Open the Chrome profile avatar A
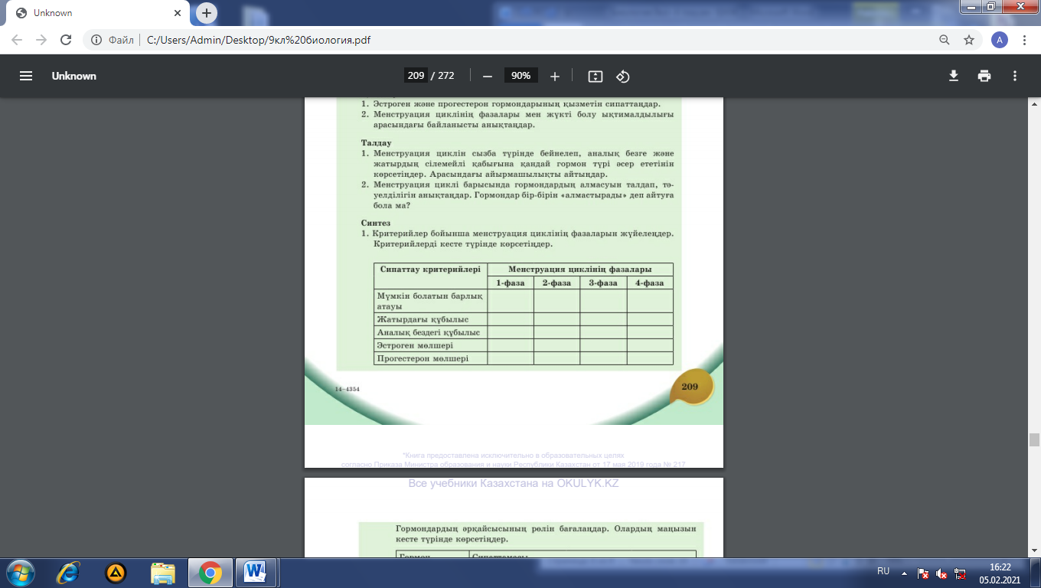The width and height of the screenshot is (1041, 588). pos(999,40)
